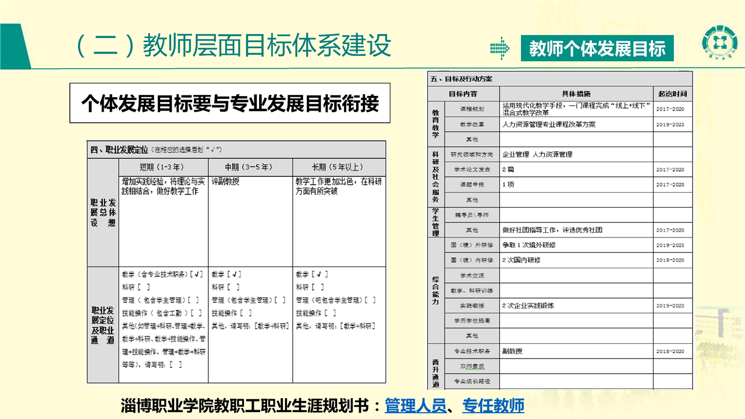Click the dotted green arrow icon

(x=499, y=48)
